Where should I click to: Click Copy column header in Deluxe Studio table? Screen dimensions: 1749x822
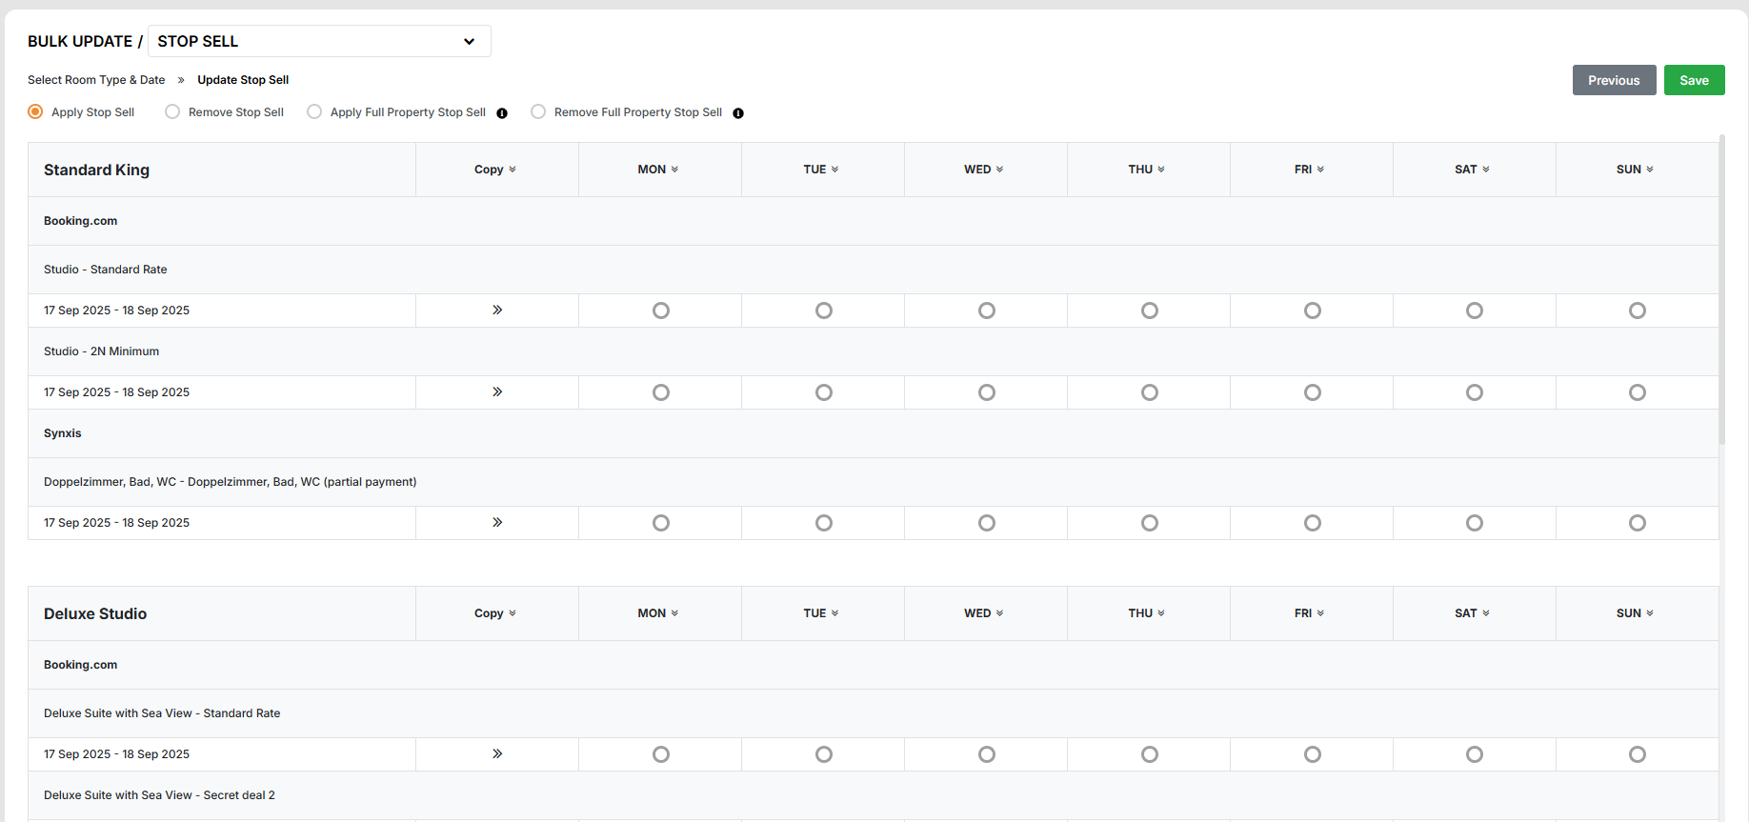pos(495,613)
